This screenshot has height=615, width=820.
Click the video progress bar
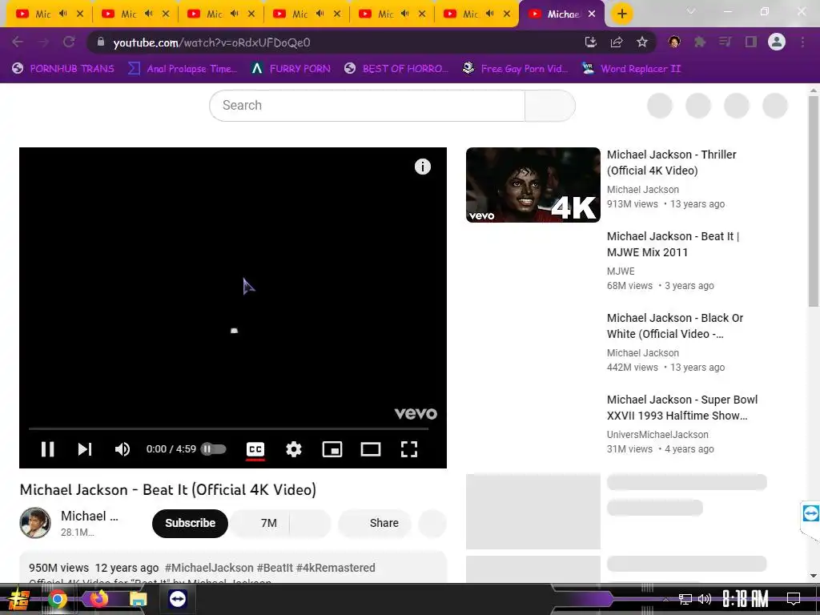[x=228, y=429]
